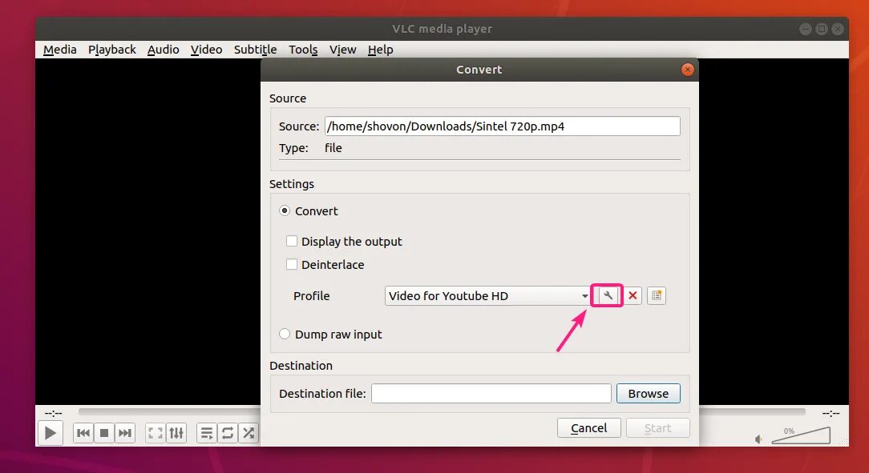Image resolution: width=869 pixels, height=473 pixels.
Task: Open the Audio menu
Action: tap(163, 50)
